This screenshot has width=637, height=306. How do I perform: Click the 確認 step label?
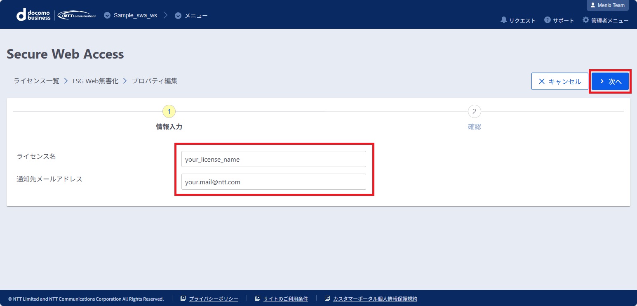click(474, 127)
